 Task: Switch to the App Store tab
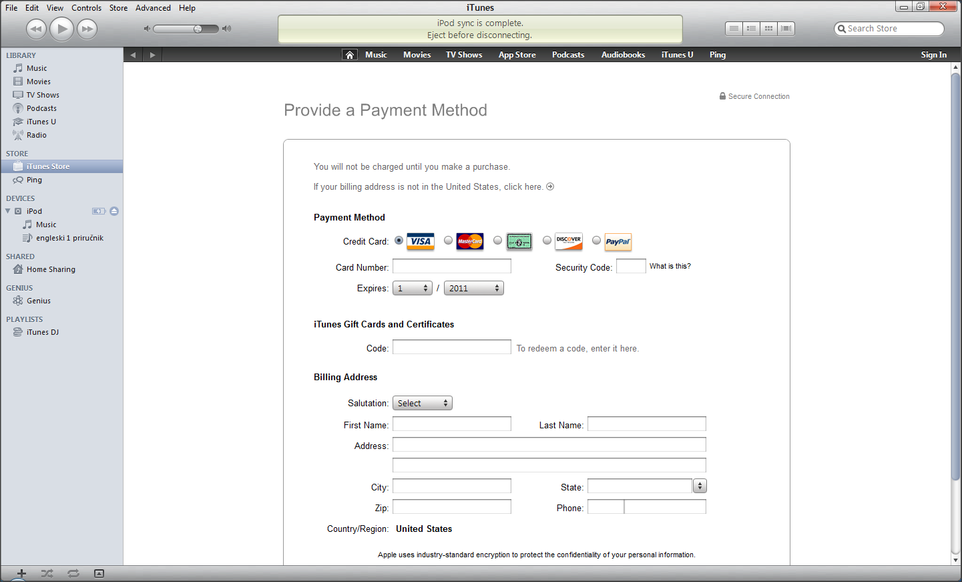tap(517, 55)
